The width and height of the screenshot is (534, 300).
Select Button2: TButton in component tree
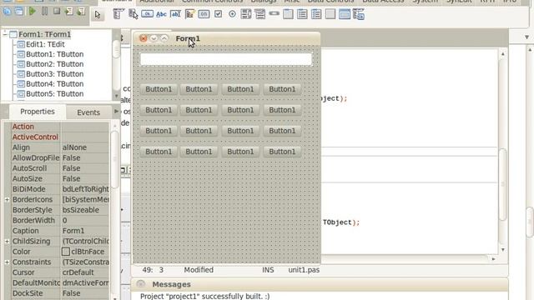coord(55,64)
